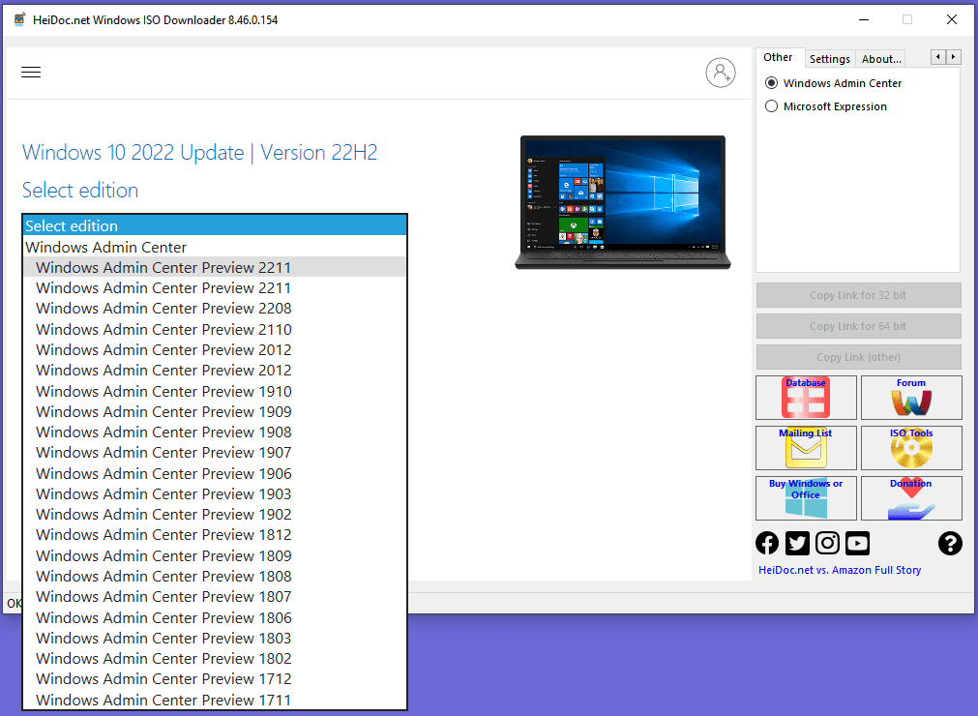Pick the Windows Admin Center group entry

[x=215, y=247]
